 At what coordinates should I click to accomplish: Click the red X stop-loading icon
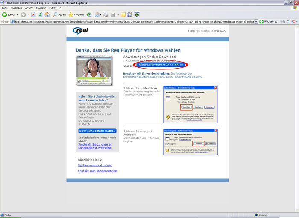tap(33, 14)
